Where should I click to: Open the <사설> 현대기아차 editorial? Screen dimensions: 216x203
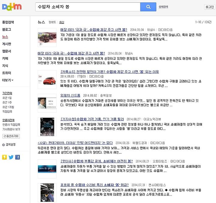[75, 143]
